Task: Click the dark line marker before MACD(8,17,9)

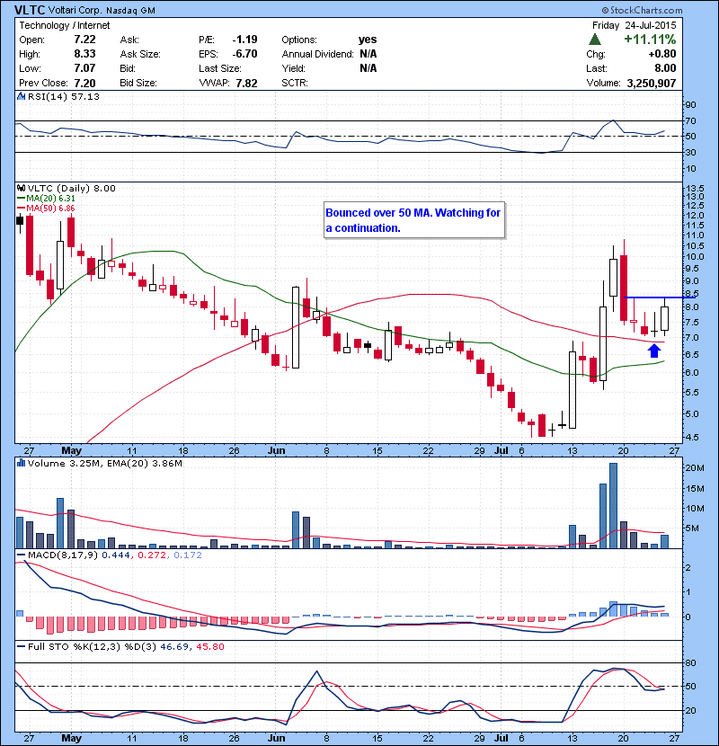Action: pyautogui.click(x=21, y=555)
